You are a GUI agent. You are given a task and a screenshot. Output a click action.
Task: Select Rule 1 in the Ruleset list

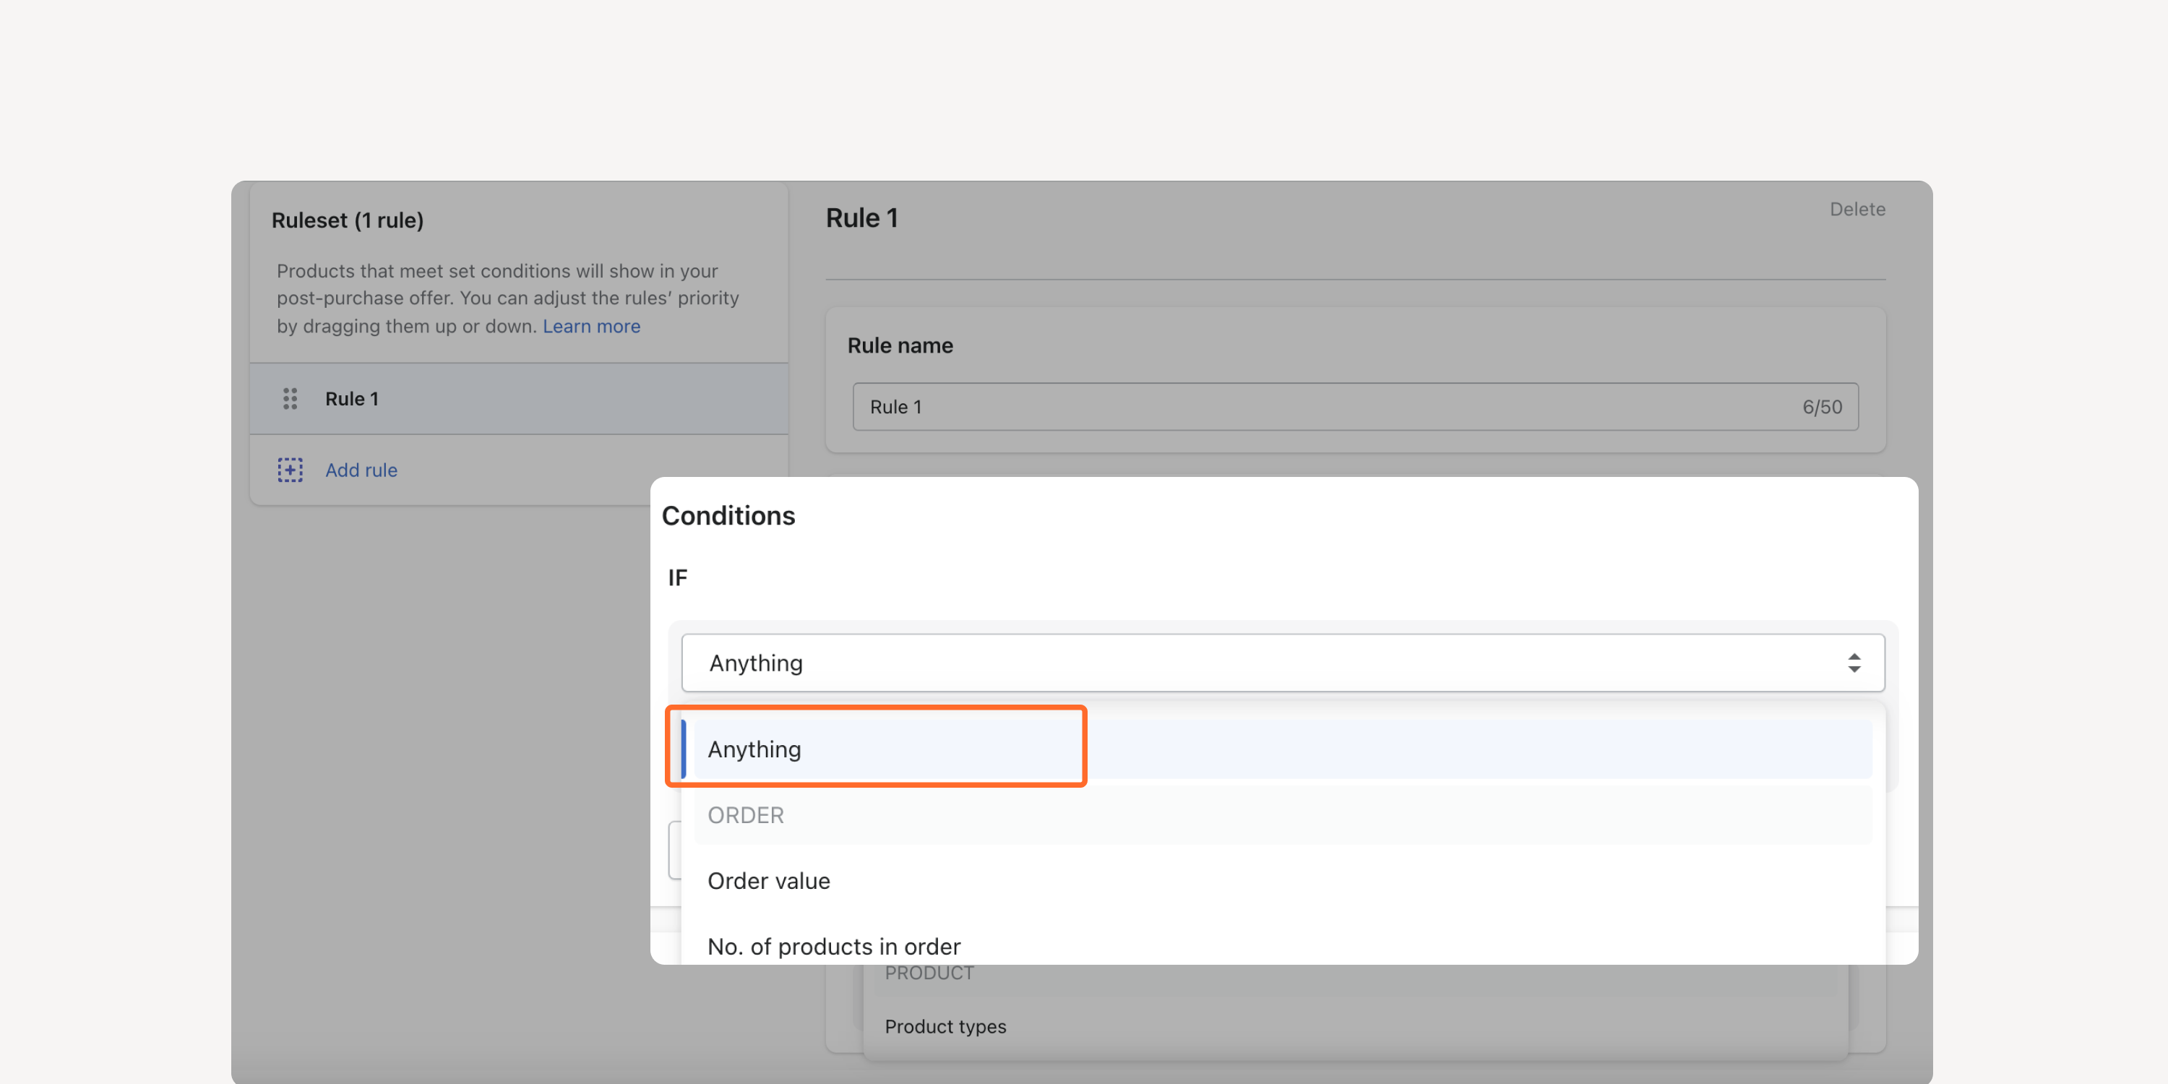point(520,399)
